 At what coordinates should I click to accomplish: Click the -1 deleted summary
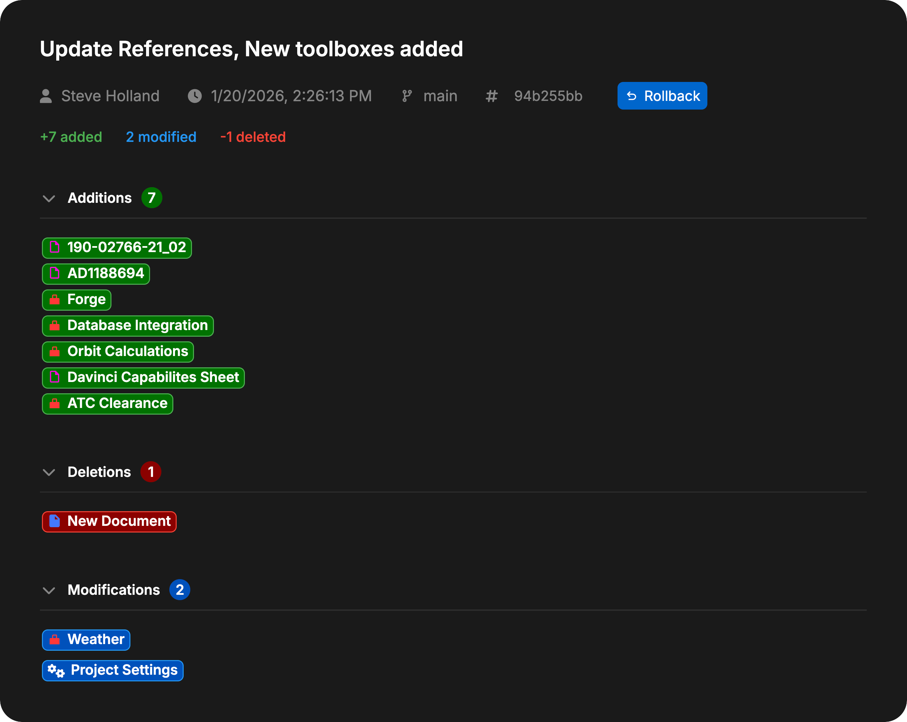253,137
